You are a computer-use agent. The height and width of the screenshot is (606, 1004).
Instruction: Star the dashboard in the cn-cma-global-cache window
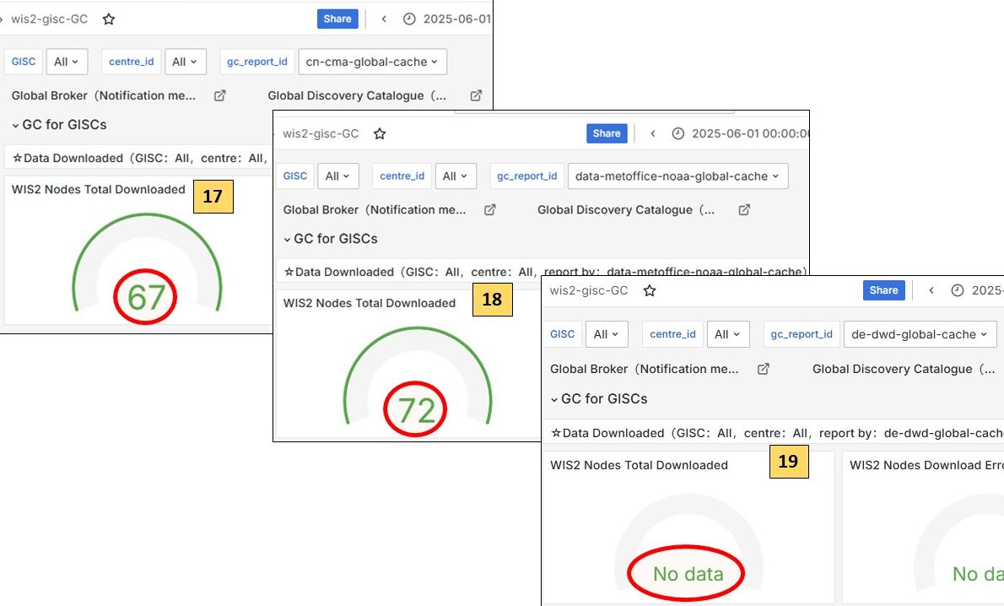click(109, 19)
